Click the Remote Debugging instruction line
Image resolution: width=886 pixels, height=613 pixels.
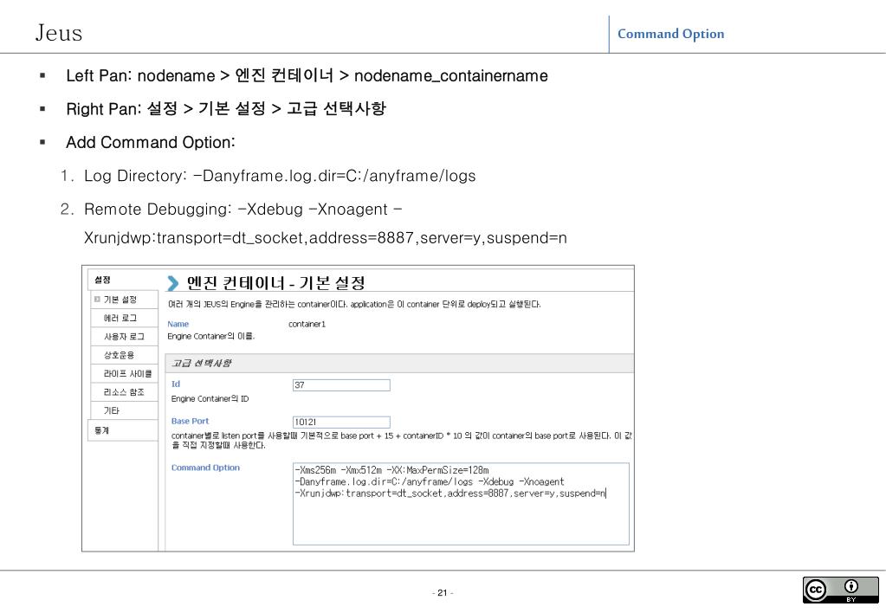[x=325, y=223]
